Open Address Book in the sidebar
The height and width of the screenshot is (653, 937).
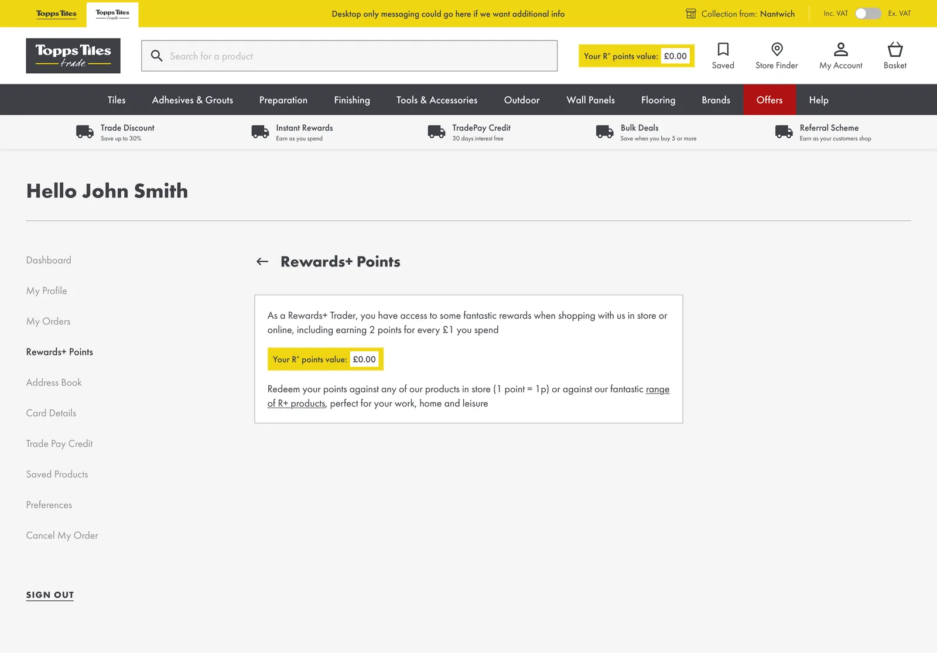click(54, 382)
